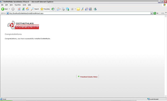Image resolution: width=167 pixels, height=101 pixels.
Task: Restore down the Internet Explorer window
Action: (162, 2)
